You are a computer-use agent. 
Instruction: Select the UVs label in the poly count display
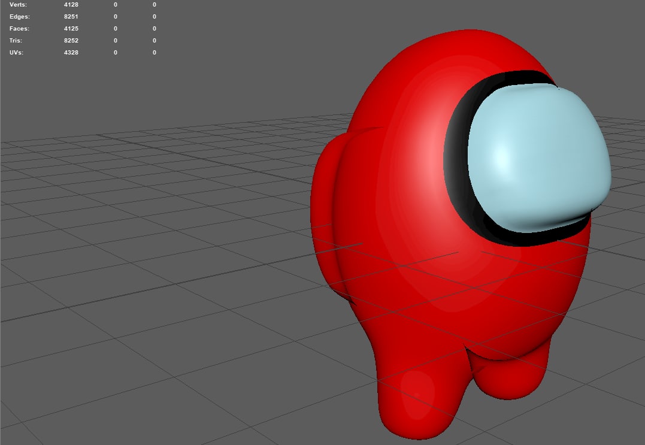tap(16, 52)
